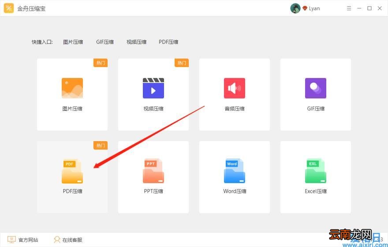
Task: Click the 热门 badge on image compression card
Action: tap(101, 63)
